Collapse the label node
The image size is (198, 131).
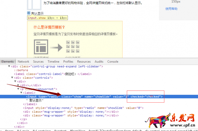pos(21,92)
